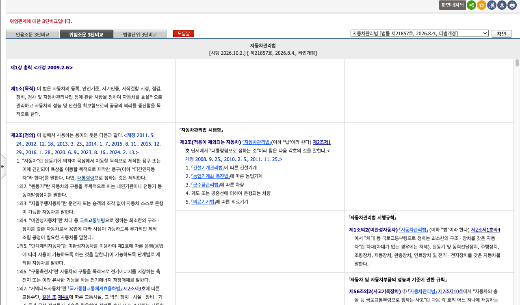Viewport: 520px width, 305px height.
Task: Follow the 제2조제3호 link in item 1의7
Action: [134, 288]
